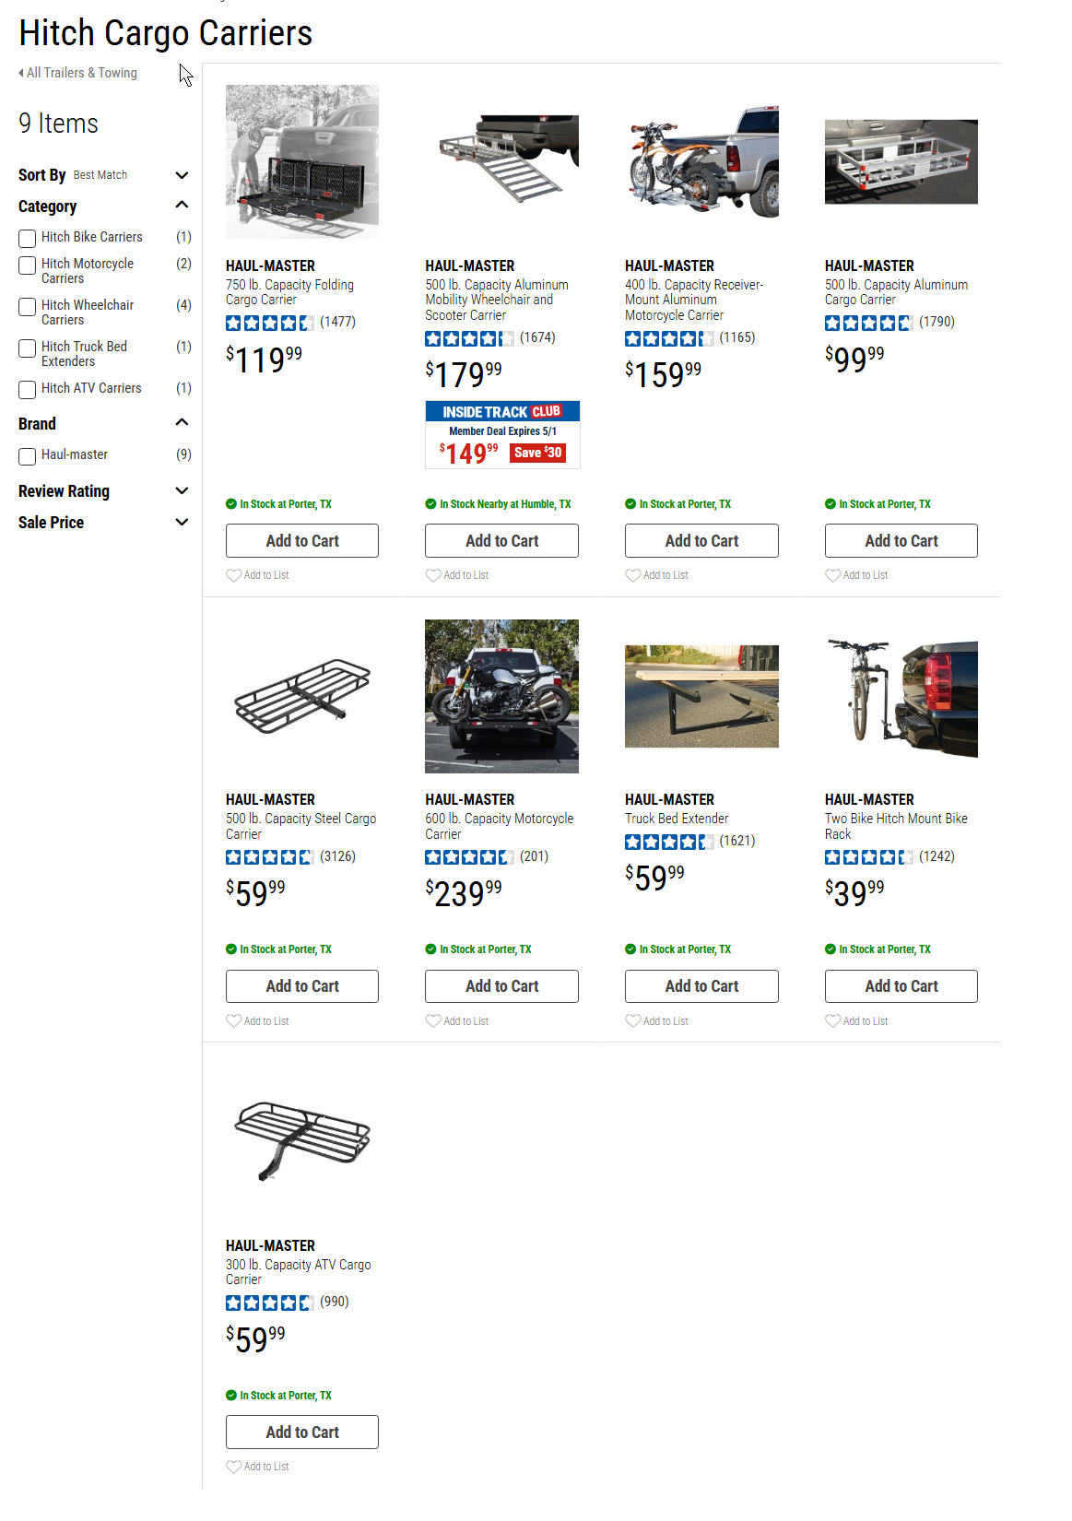1072x1521 pixels.
Task: Add the Truck Bed Extender to cart
Action: click(701, 986)
